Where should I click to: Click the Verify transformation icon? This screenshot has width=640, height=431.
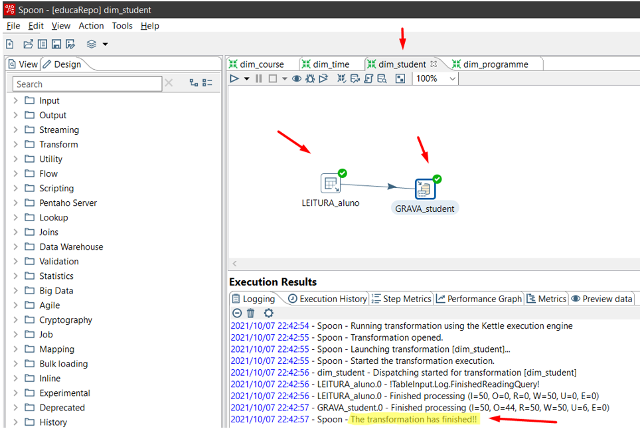[x=342, y=78]
